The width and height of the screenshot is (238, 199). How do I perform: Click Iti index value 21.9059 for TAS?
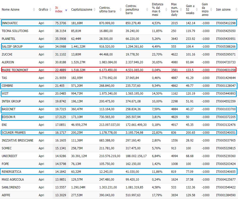tap(61, 78)
